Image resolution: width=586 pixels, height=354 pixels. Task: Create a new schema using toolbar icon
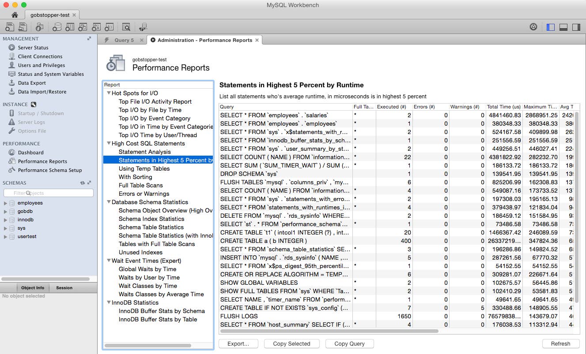(57, 26)
